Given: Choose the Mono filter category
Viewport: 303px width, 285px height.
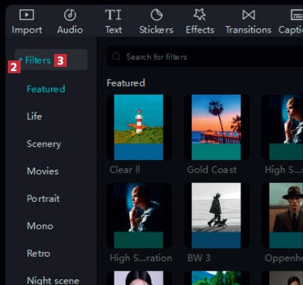Looking at the screenshot, I should (40, 226).
